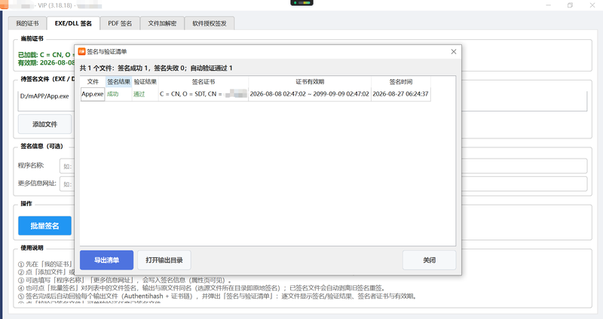The image size is (603, 319).
Task: Click the 添加文件 button in main window
Action: (x=45, y=124)
